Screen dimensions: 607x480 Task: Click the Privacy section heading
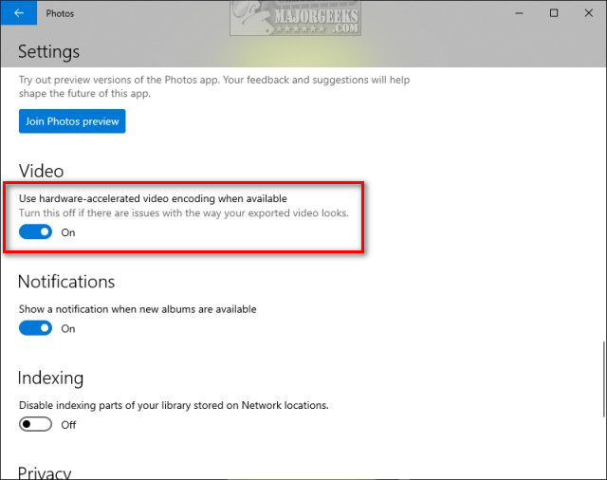45,473
